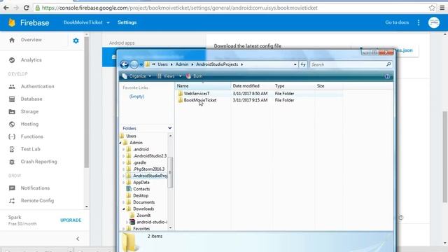Select the WebServicesT folder
This screenshot has width=448, height=252.
point(197,94)
